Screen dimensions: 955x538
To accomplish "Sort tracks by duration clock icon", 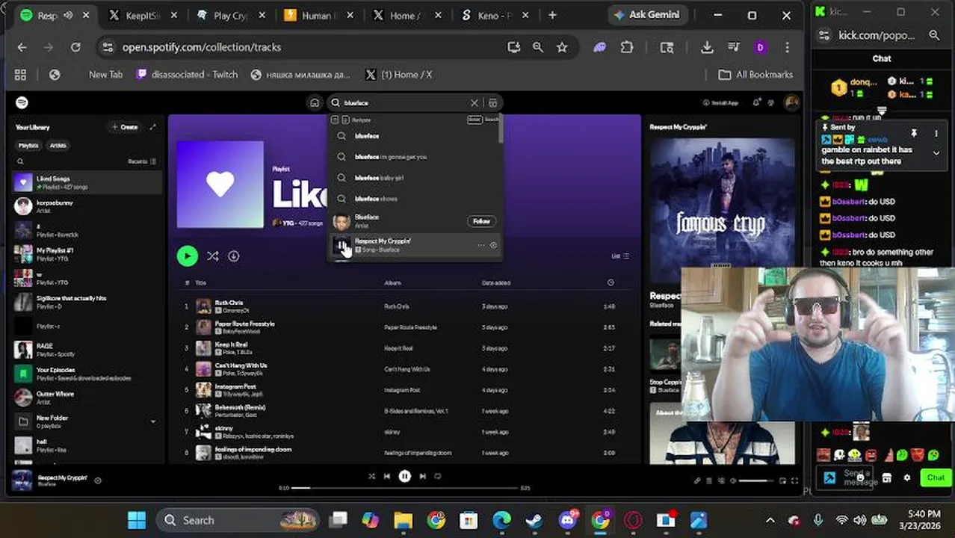I will pyautogui.click(x=611, y=282).
